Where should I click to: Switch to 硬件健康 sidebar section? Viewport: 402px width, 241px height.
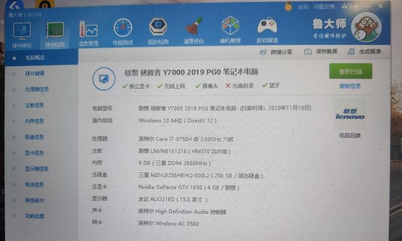click(x=34, y=74)
